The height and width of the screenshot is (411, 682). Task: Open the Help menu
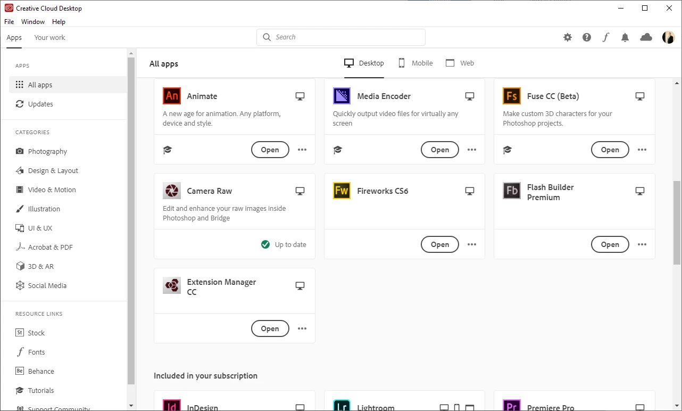coord(59,22)
